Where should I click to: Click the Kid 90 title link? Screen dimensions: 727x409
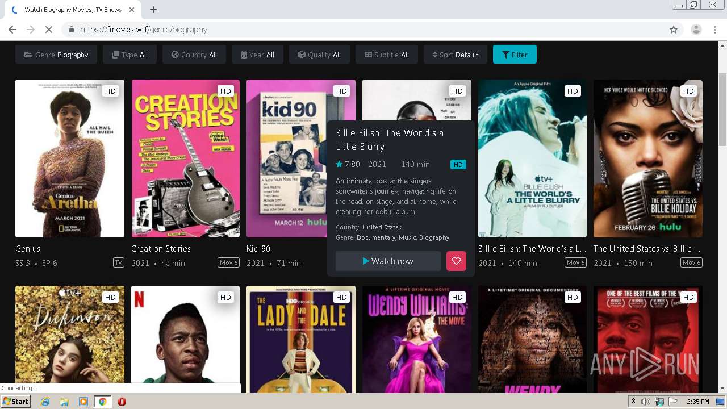pyautogui.click(x=258, y=249)
